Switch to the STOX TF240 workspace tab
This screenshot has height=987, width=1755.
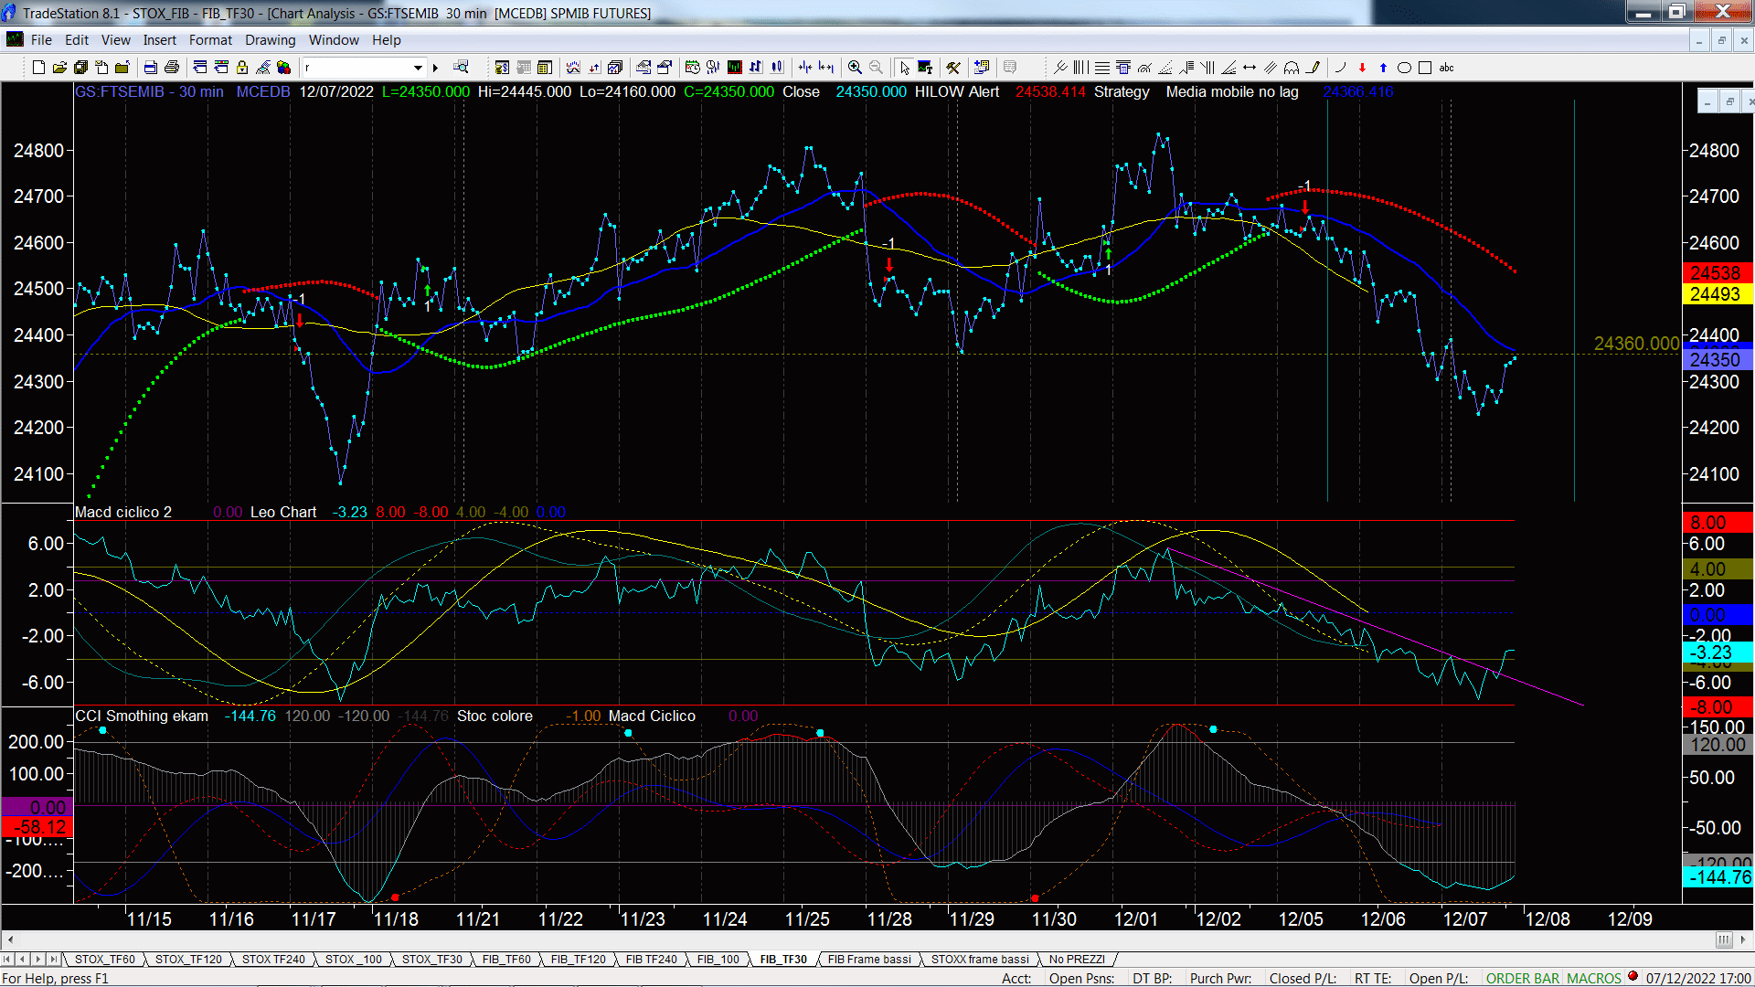pyautogui.click(x=273, y=960)
